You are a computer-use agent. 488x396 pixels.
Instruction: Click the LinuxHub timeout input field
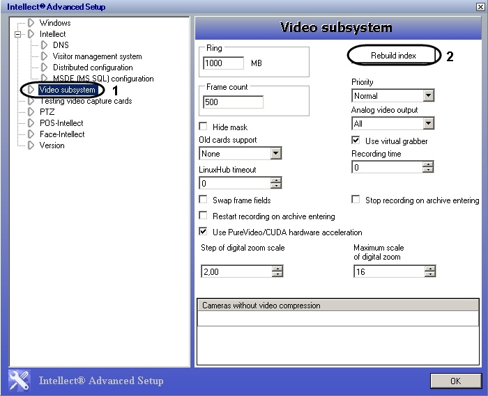coord(235,183)
